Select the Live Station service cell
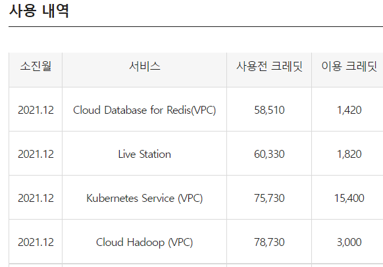 [x=145, y=155]
